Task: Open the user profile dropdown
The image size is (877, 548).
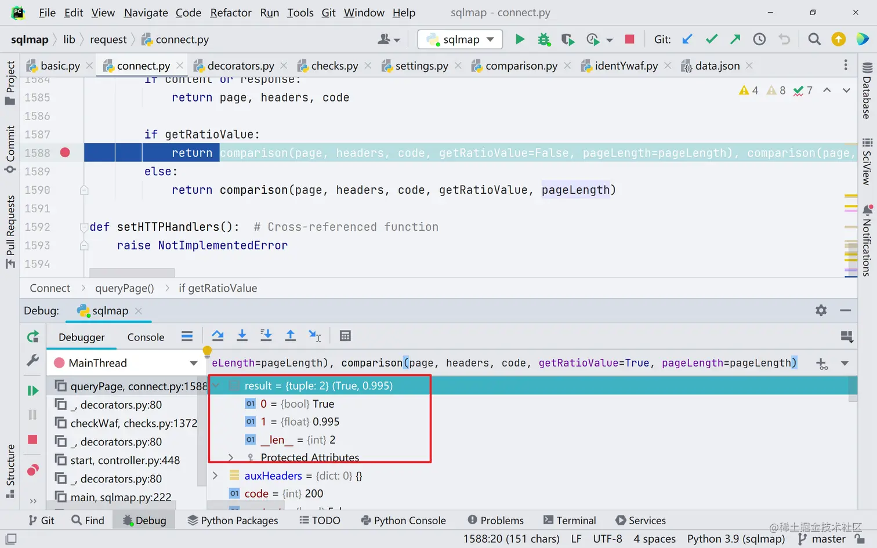Action: (x=389, y=39)
